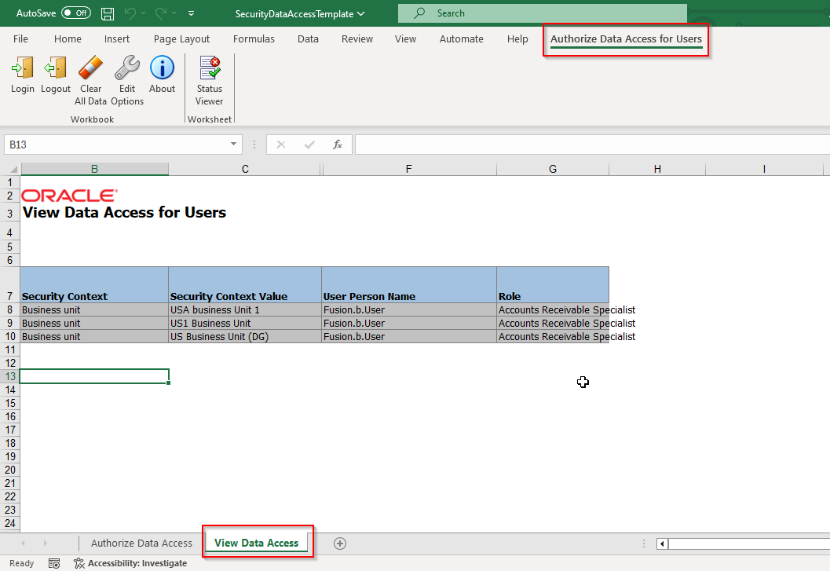
Task: Select Authorize Data Access for Users tab
Action: 626,38
